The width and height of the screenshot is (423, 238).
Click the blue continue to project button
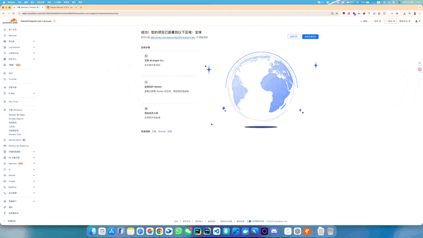pyautogui.click(x=310, y=37)
